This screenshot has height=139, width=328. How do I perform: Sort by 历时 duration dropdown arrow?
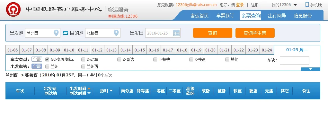(x=111, y=91)
